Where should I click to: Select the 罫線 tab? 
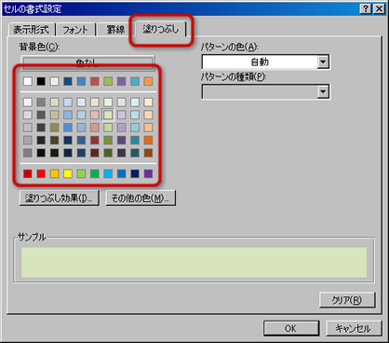[115, 30]
